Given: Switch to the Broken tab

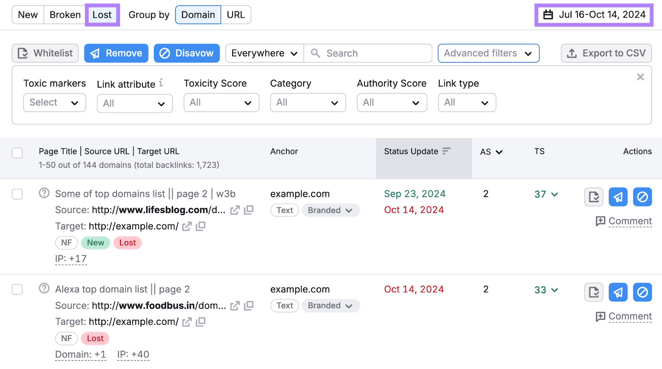Looking at the screenshot, I should point(65,15).
